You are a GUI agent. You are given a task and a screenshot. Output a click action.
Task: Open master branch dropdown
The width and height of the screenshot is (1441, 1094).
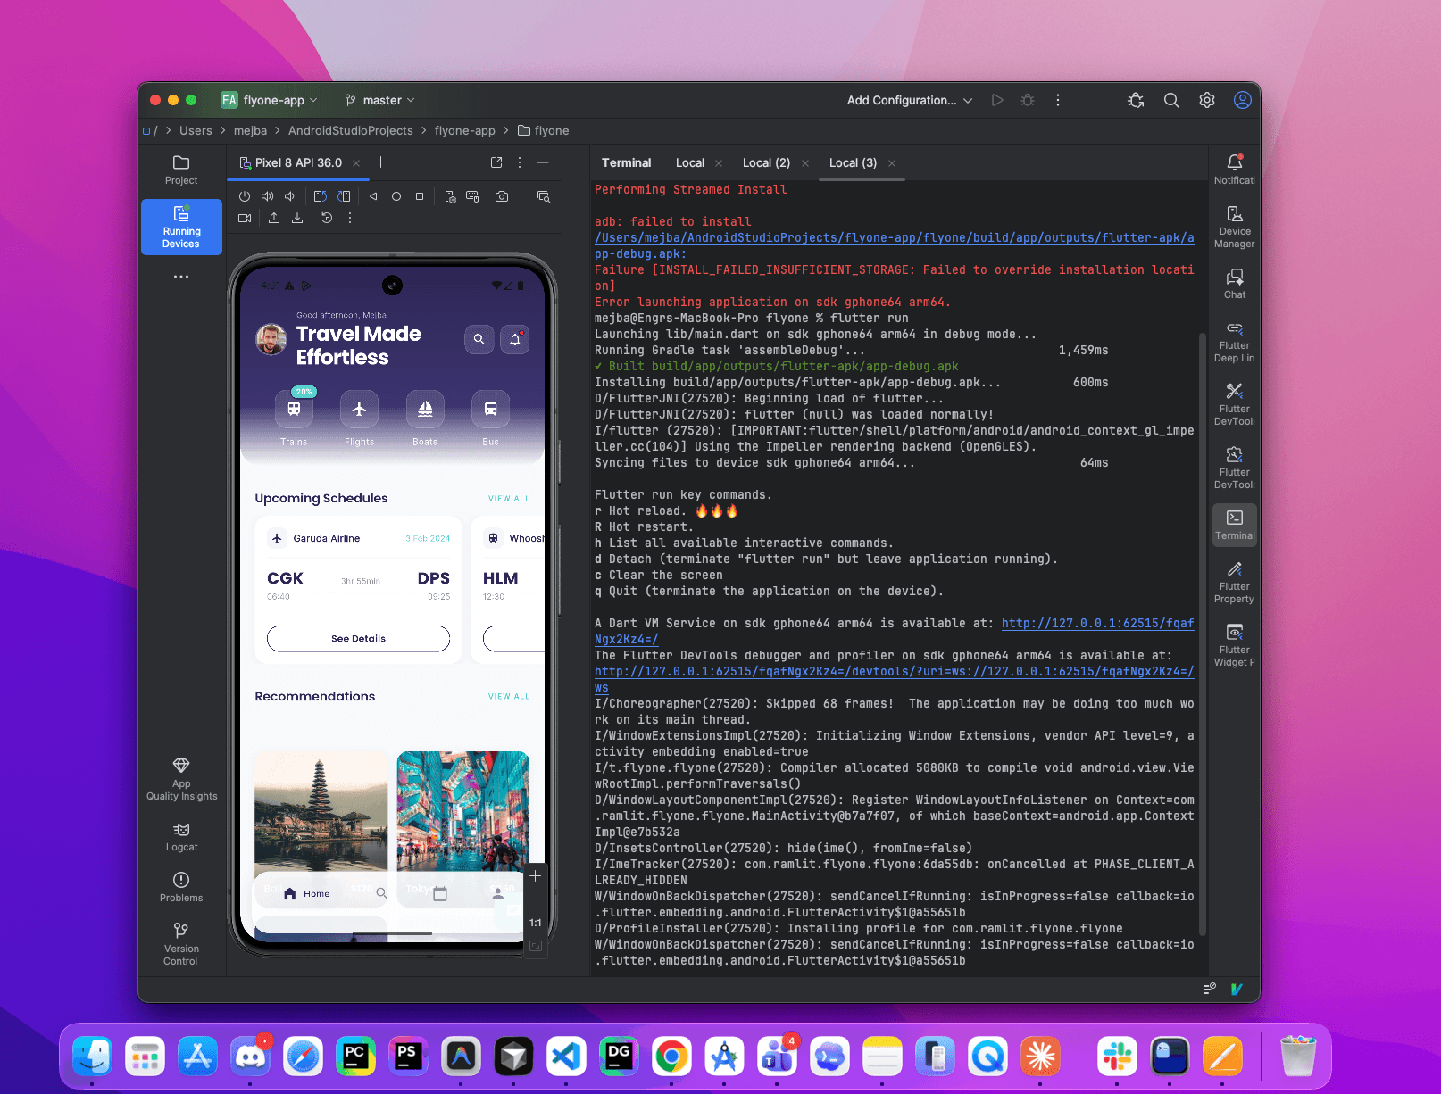point(379,100)
